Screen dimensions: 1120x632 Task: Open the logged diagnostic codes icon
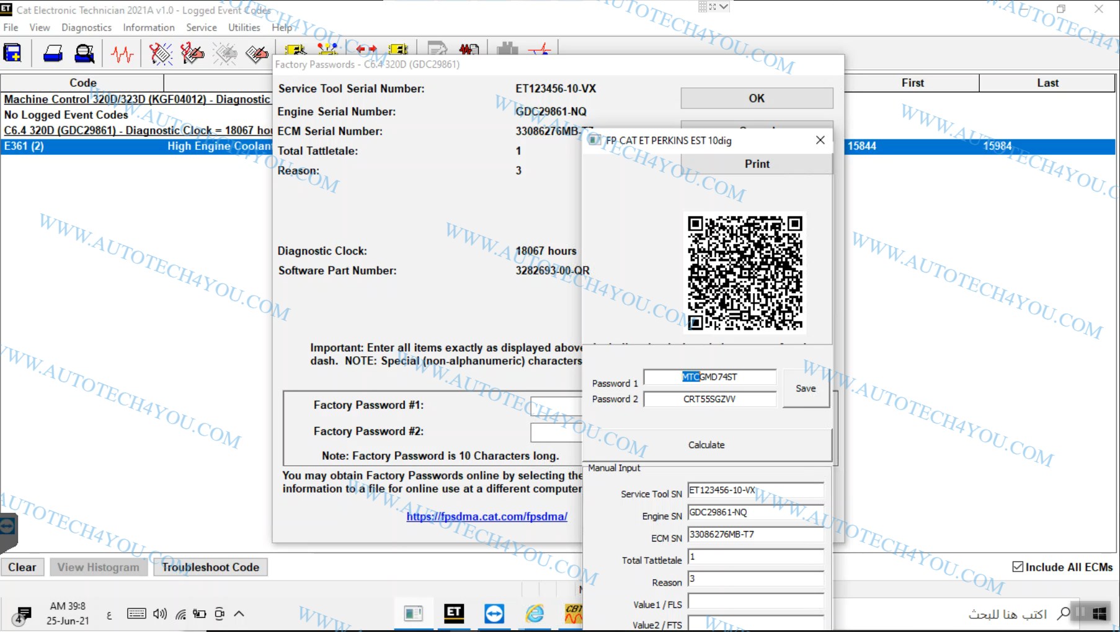pos(192,54)
